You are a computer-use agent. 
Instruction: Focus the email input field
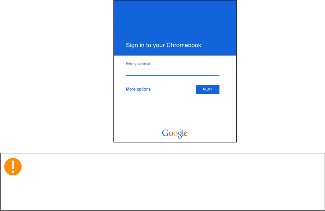click(x=172, y=71)
